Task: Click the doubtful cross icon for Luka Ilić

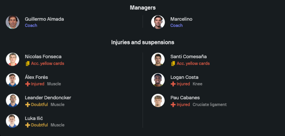Action: pyautogui.click(x=27, y=125)
